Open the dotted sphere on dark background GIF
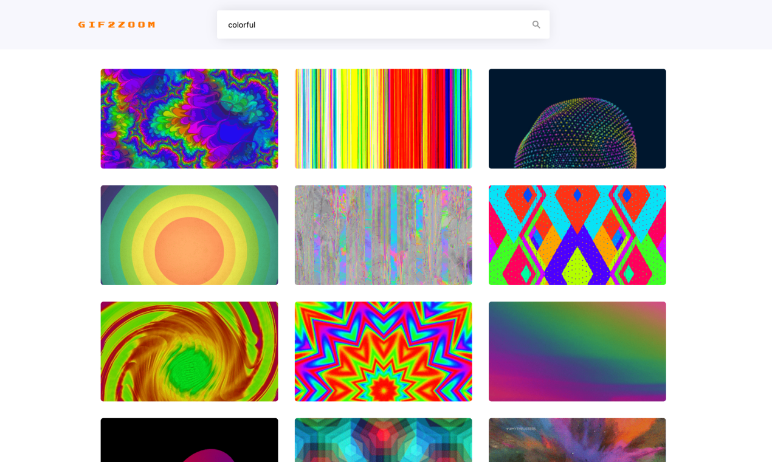This screenshot has width=772, height=462. [x=577, y=119]
